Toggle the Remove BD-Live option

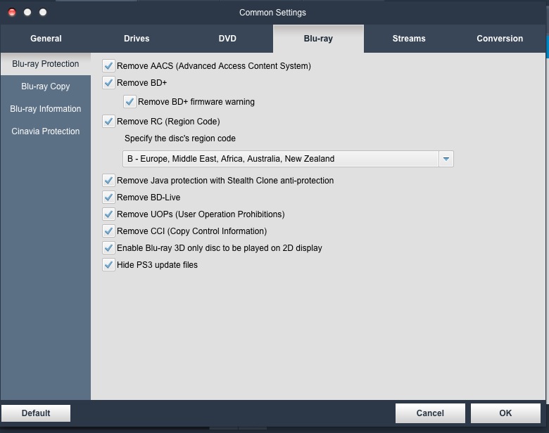pos(108,198)
